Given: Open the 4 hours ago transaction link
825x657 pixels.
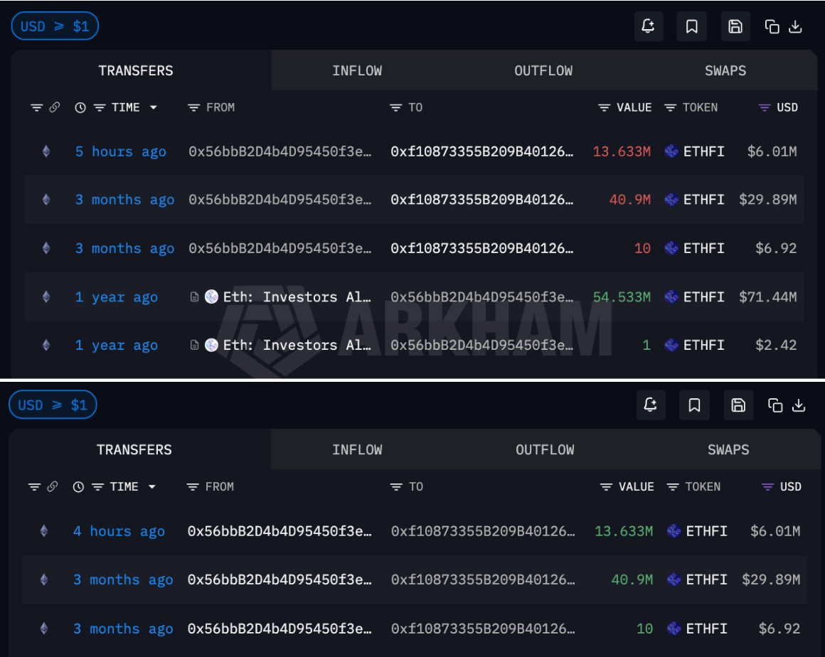Looking at the screenshot, I should coord(119,530).
